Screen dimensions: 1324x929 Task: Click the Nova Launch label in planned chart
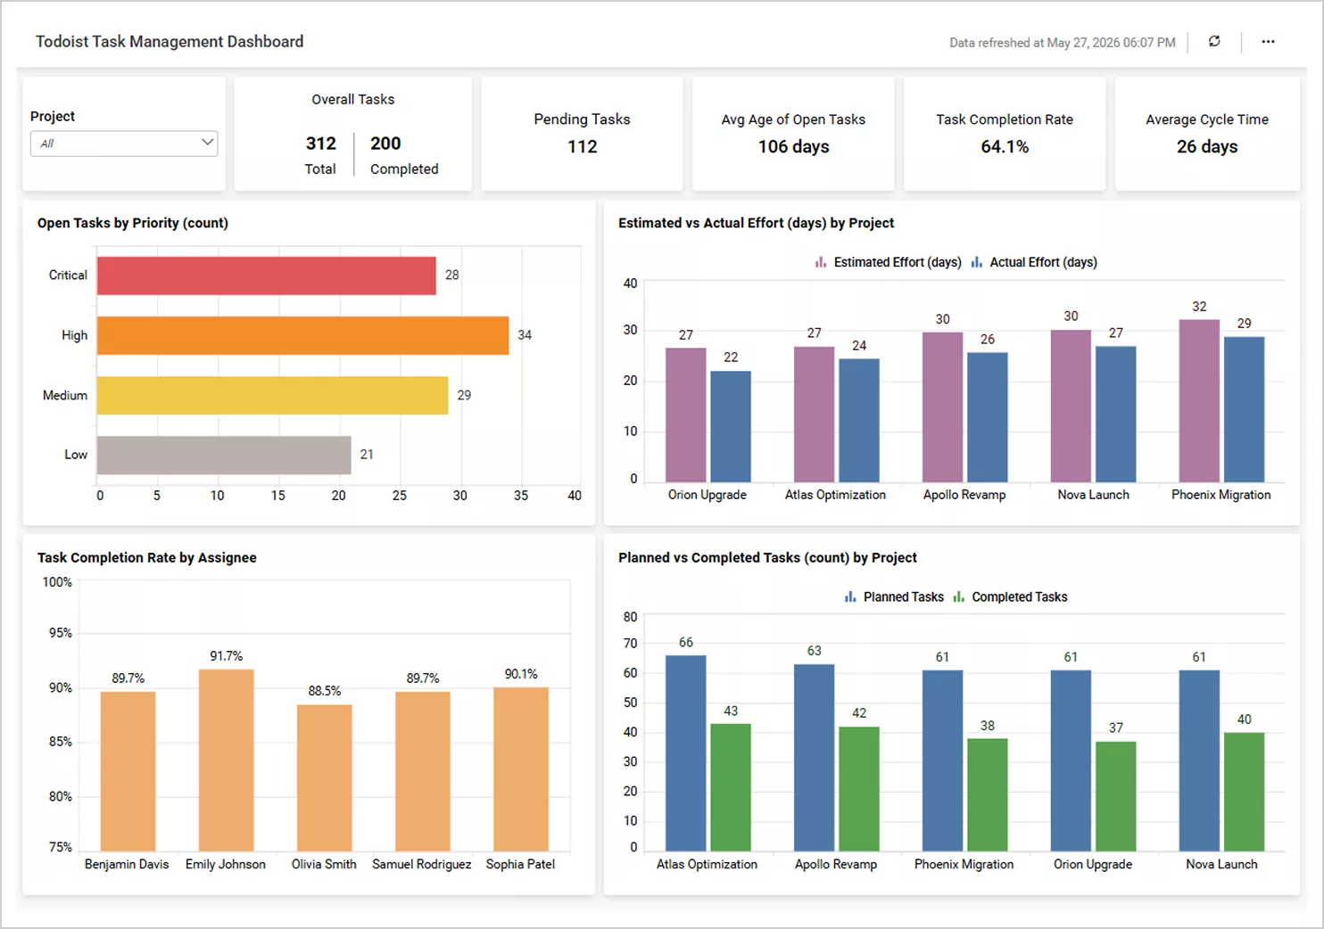click(x=1221, y=864)
